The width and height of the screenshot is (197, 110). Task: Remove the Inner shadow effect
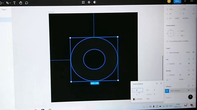tap(193, 90)
